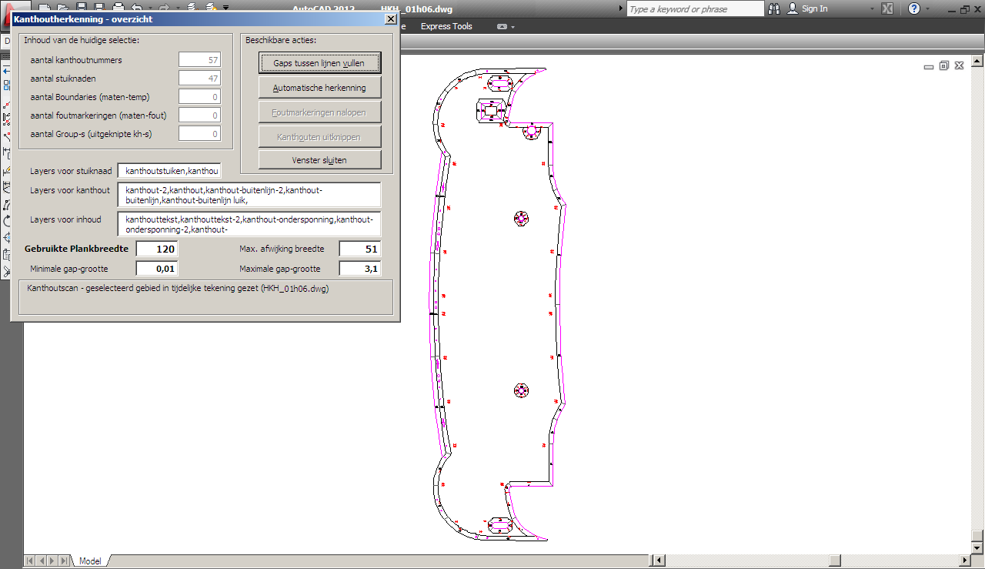The height and width of the screenshot is (569, 985).
Task: Click the vertical scrollbar up arrow
Action: pos(977,60)
